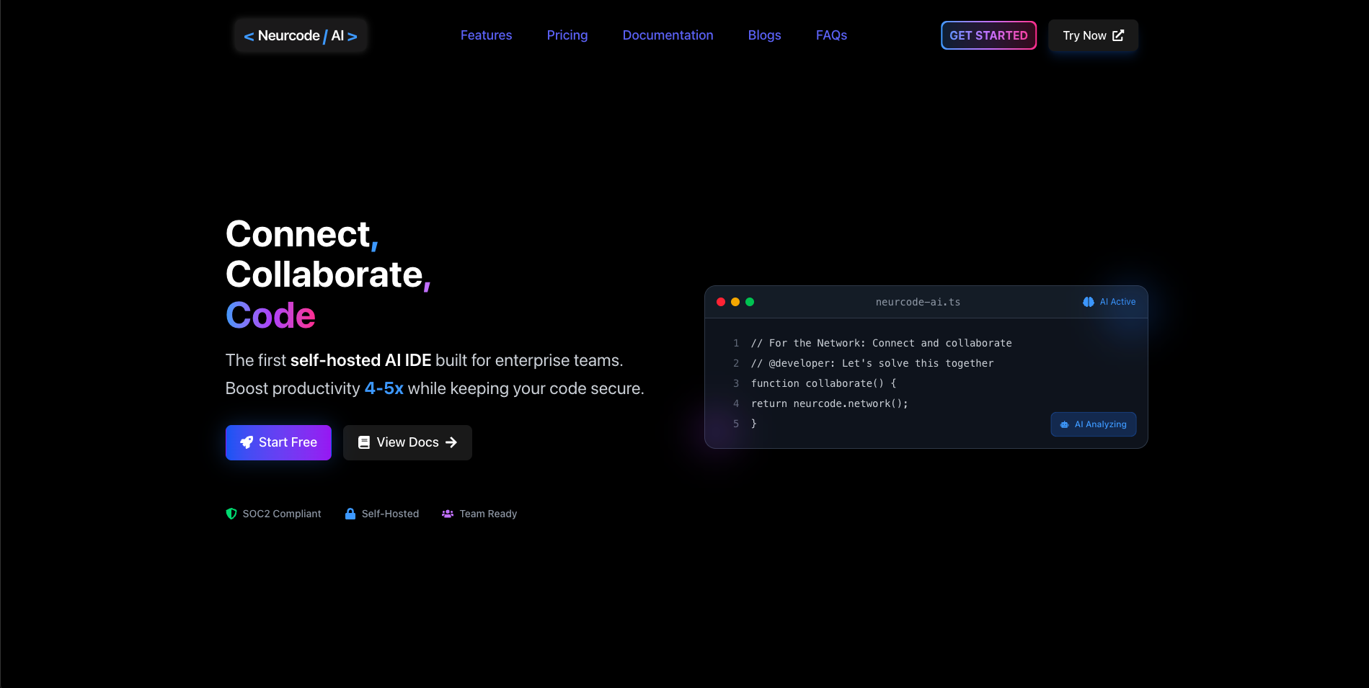Navigate to Documentation

(668, 35)
